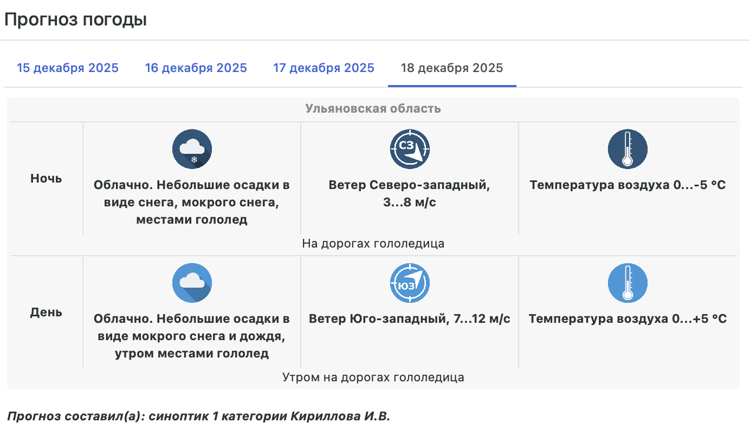Image resolution: width=750 pixels, height=429 pixels.
Task: Select the 17 декабря 2025 tab
Action: click(324, 68)
